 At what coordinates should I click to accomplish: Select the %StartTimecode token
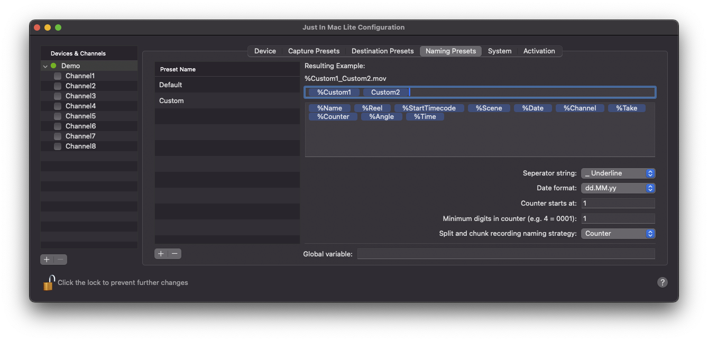point(429,108)
